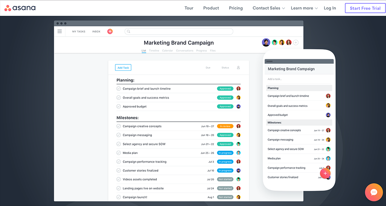Toggle completion for Media plan task
The image size is (386, 206).
118,153
